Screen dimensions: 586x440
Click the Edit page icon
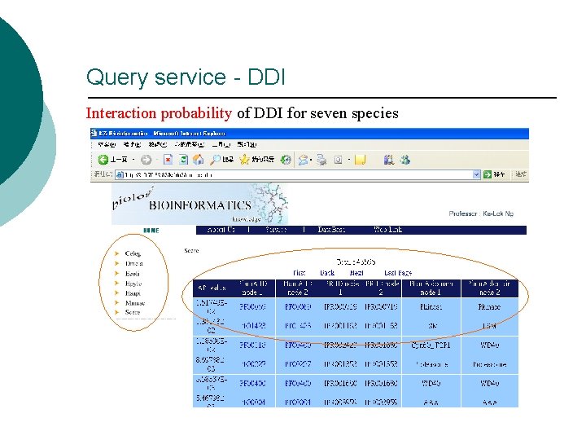point(339,161)
